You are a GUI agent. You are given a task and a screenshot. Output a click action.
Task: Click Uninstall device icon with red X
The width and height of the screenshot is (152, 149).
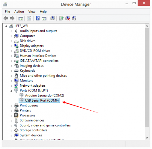(x=67, y=18)
